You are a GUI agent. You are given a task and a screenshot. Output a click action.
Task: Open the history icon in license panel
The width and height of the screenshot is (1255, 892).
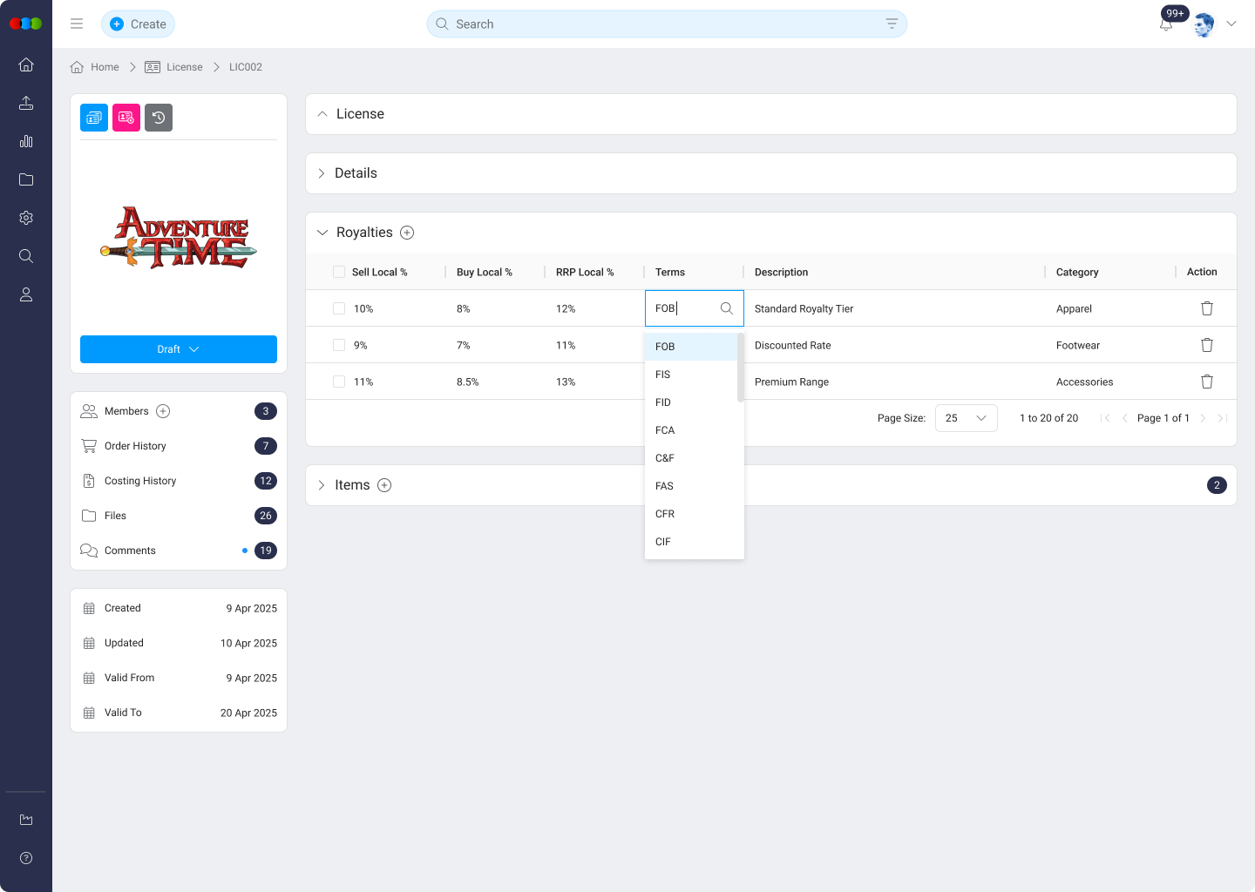[x=159, y=118]
